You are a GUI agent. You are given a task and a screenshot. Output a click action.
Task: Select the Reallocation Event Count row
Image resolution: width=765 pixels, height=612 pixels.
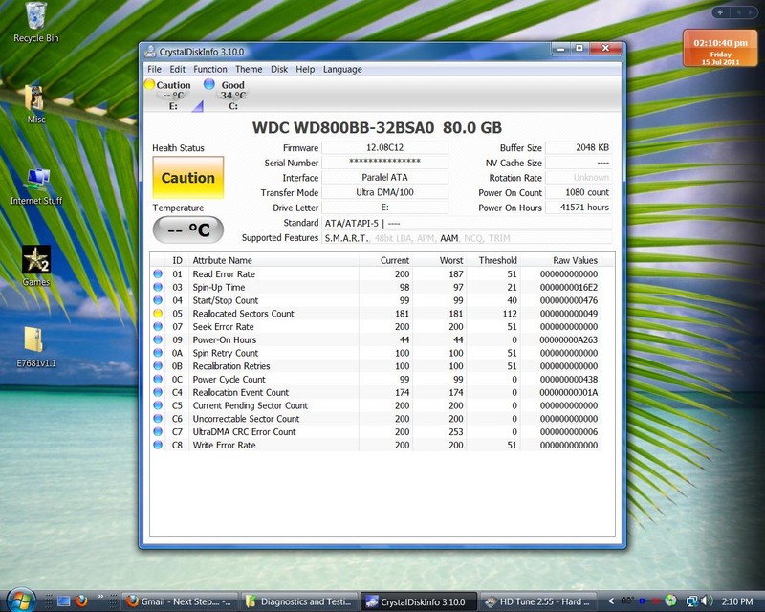click(x=376, y=392)
